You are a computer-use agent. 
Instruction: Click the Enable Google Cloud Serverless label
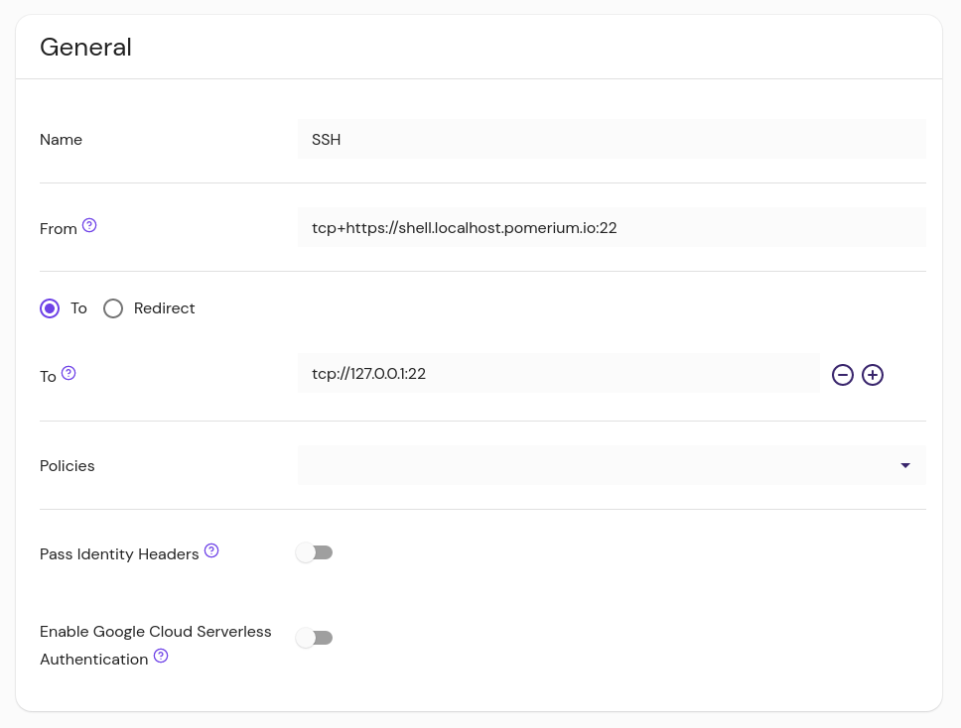[155, 632]
